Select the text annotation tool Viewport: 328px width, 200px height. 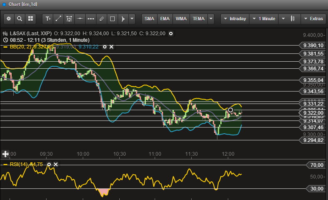pos(48,19)
